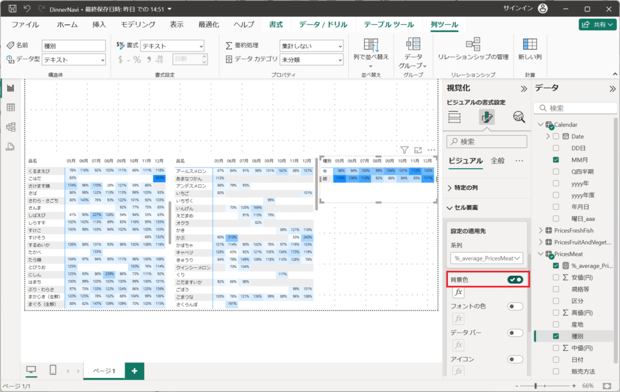Check the DD日 field checkbox

click(556, 148)
